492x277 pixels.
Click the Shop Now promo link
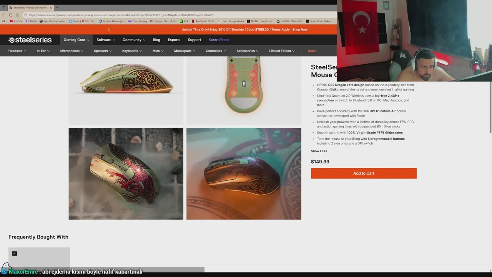[300, 30]
